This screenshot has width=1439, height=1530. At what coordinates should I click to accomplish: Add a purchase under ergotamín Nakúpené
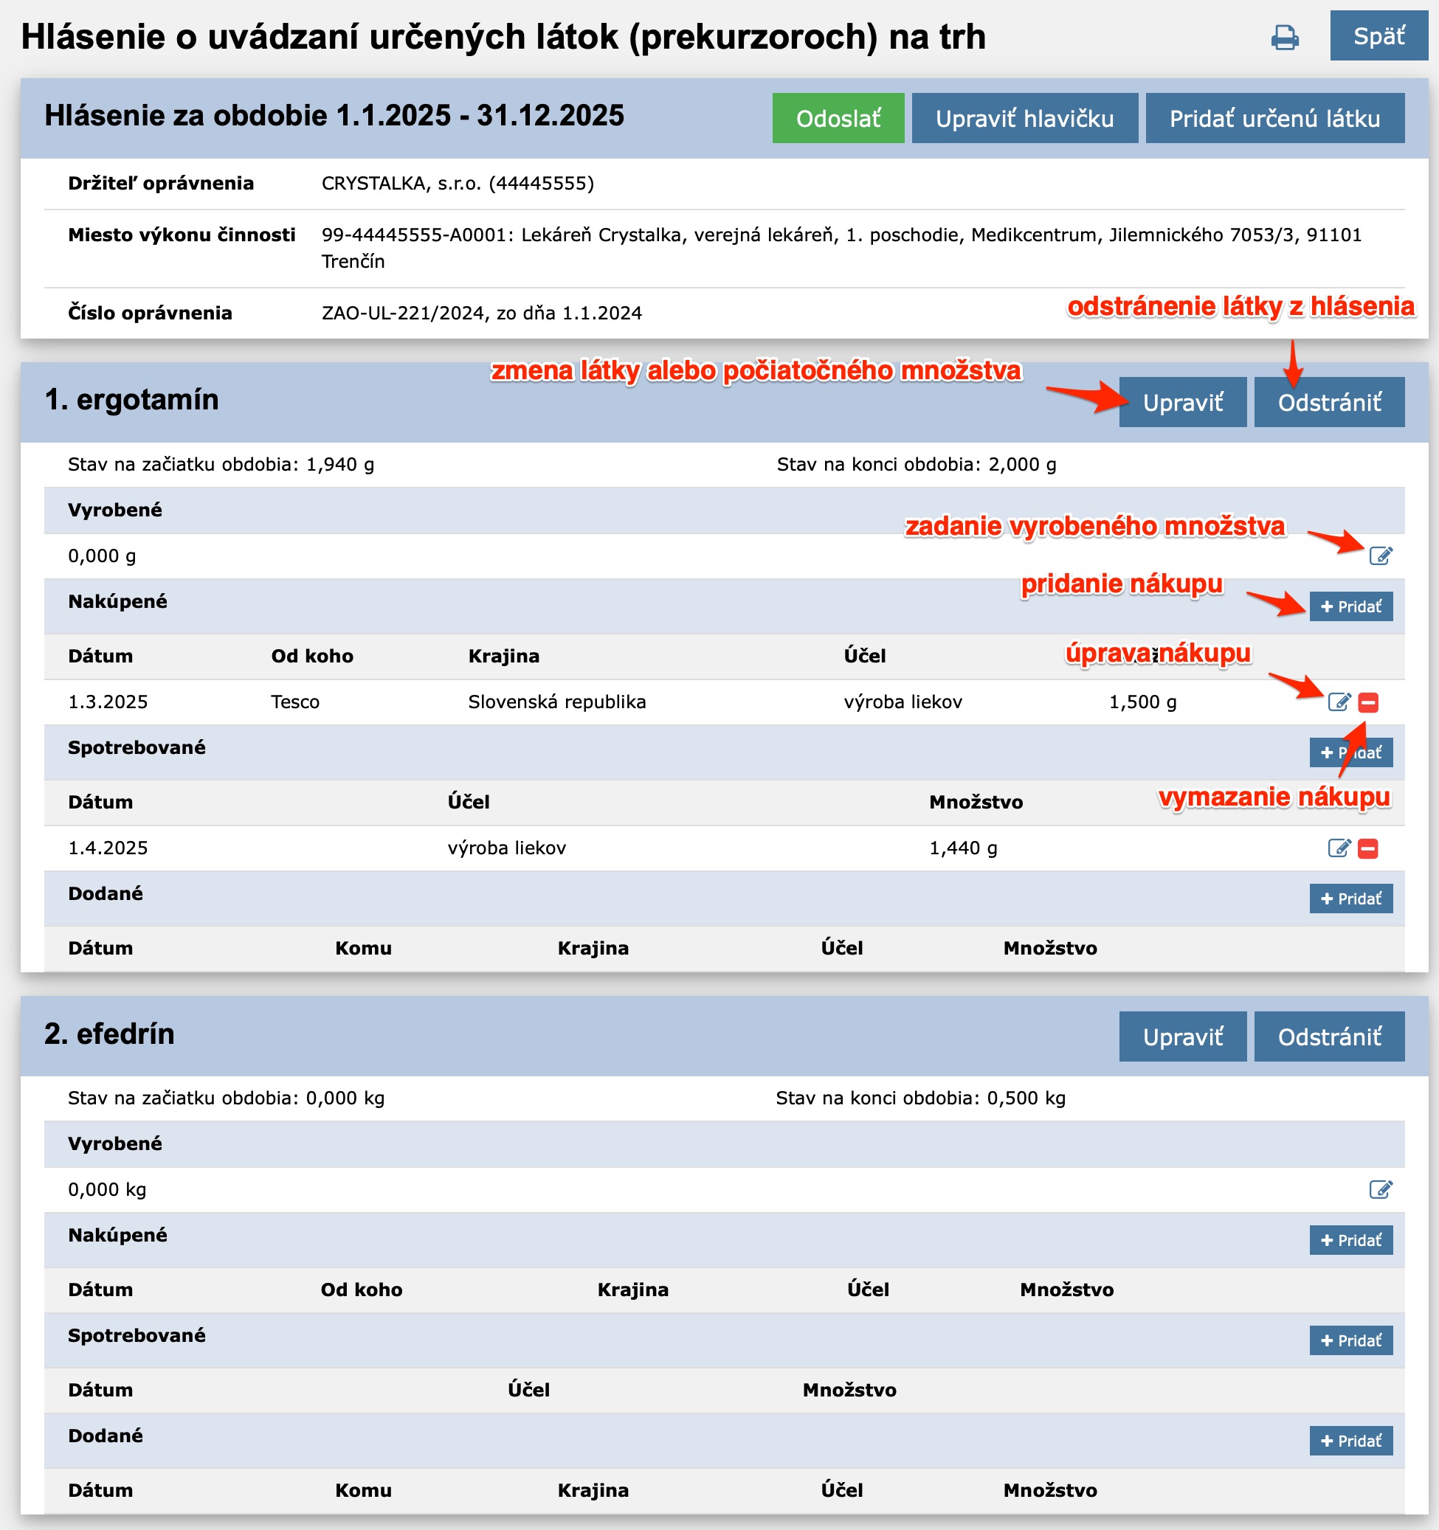pyautogui.click(x=1350, y=606)
